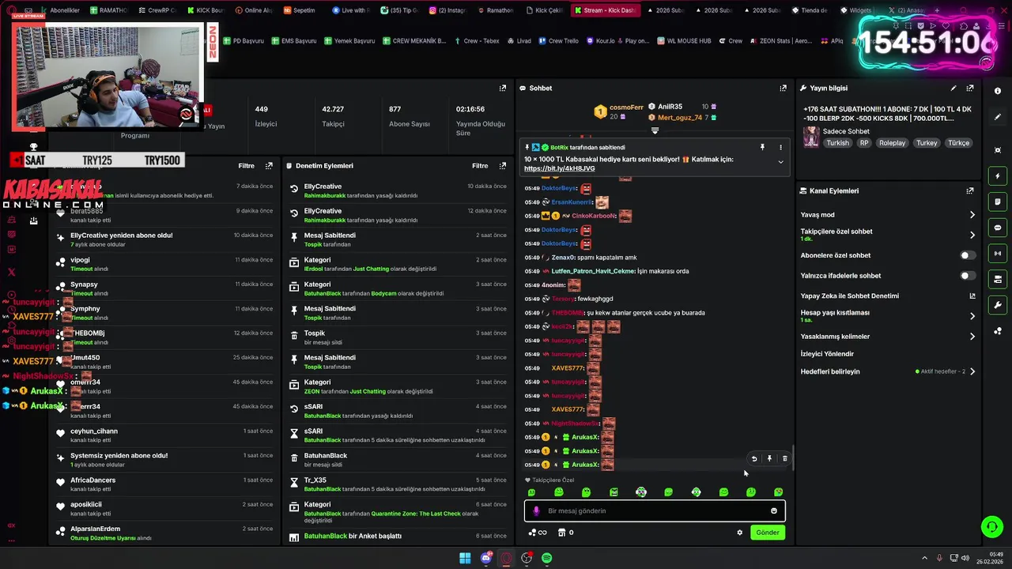Open the EMS Başvuru bookmark

(293, 41)
